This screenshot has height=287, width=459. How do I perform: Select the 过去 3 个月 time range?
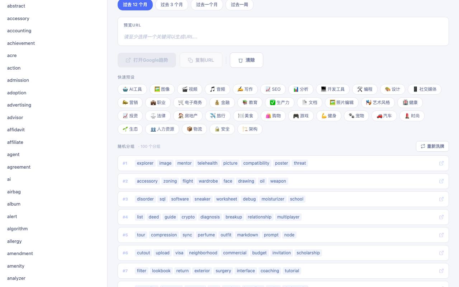pyautogui.click(x=172, y=5)
